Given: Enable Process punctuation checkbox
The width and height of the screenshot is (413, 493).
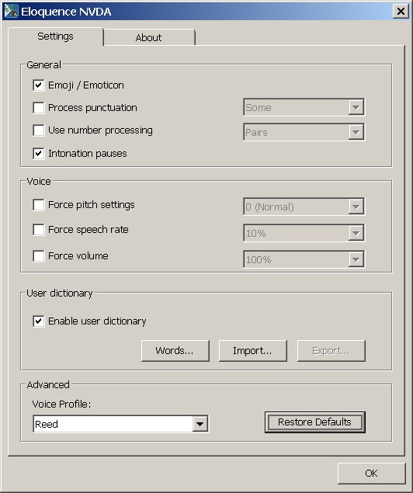Looking at the screenshot, I should [x=38, y=108].
